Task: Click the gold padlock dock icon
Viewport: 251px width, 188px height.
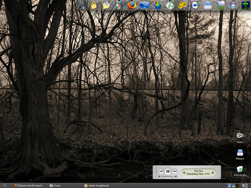Action: (93, 5)
